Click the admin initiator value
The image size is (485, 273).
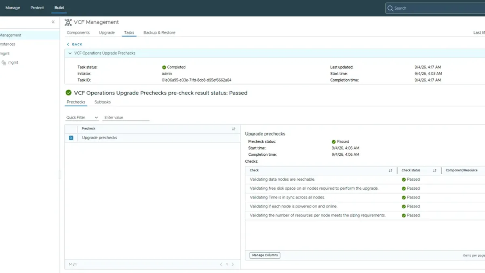click(x=167, y=74)
